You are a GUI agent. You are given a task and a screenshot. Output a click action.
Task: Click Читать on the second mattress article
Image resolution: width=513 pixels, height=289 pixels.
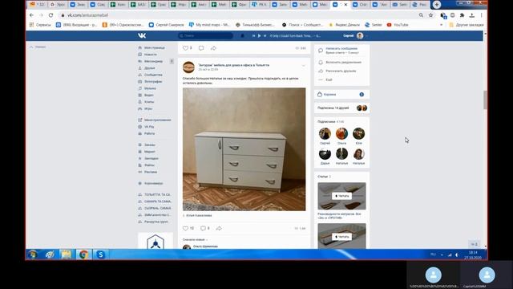(x=341, y=237)
